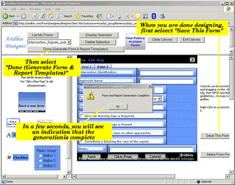
Task: Click OK in the generation complete dialog
Action: click(x=118, y=106)
